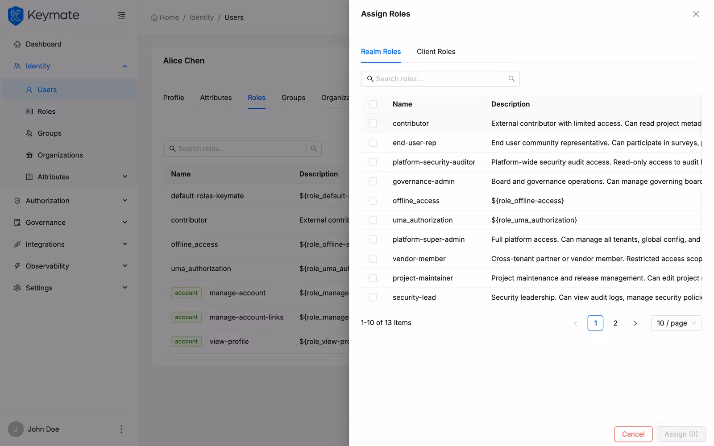Click the Groups icon under Identity

coord(29,133)
